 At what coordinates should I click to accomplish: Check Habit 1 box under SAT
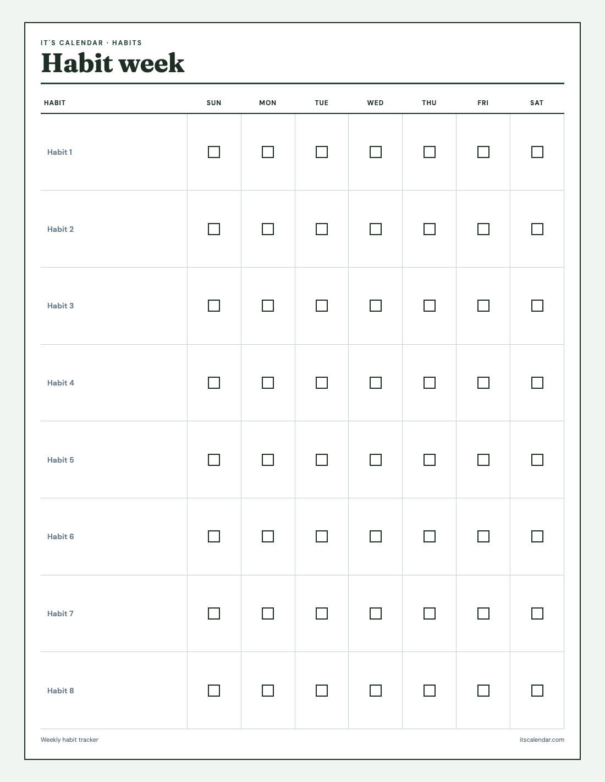pos(537,152)
